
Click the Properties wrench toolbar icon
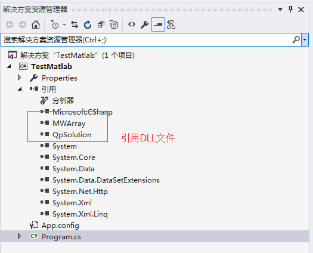[x=144, y=24]
